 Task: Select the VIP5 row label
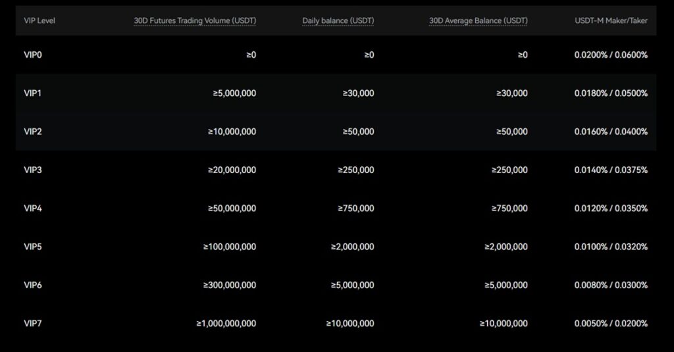(33, 247)
